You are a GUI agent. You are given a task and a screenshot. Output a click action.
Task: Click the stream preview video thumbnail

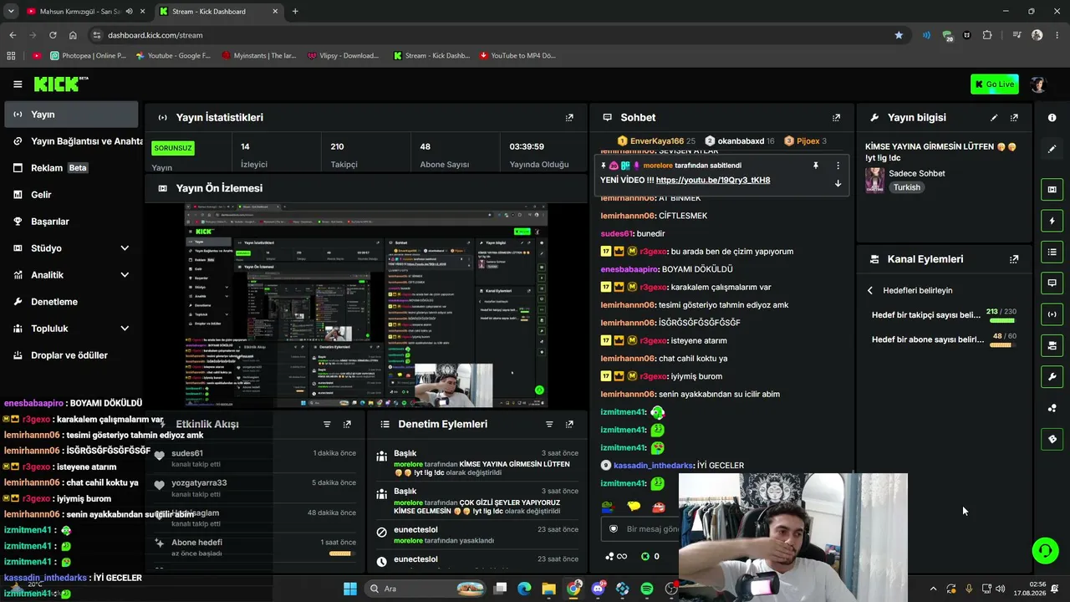coord(366,305)
